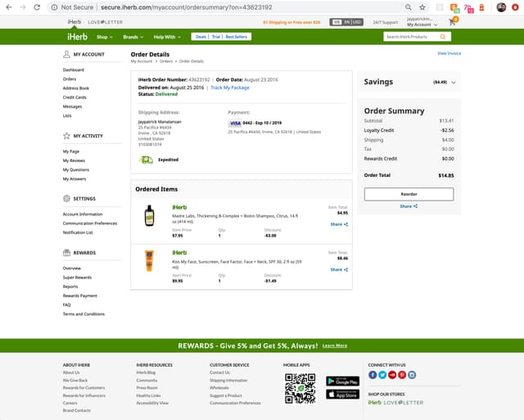524x420 pixels.
Task: Open iHerb Blog footer link
Action: [x=146, y=373]
